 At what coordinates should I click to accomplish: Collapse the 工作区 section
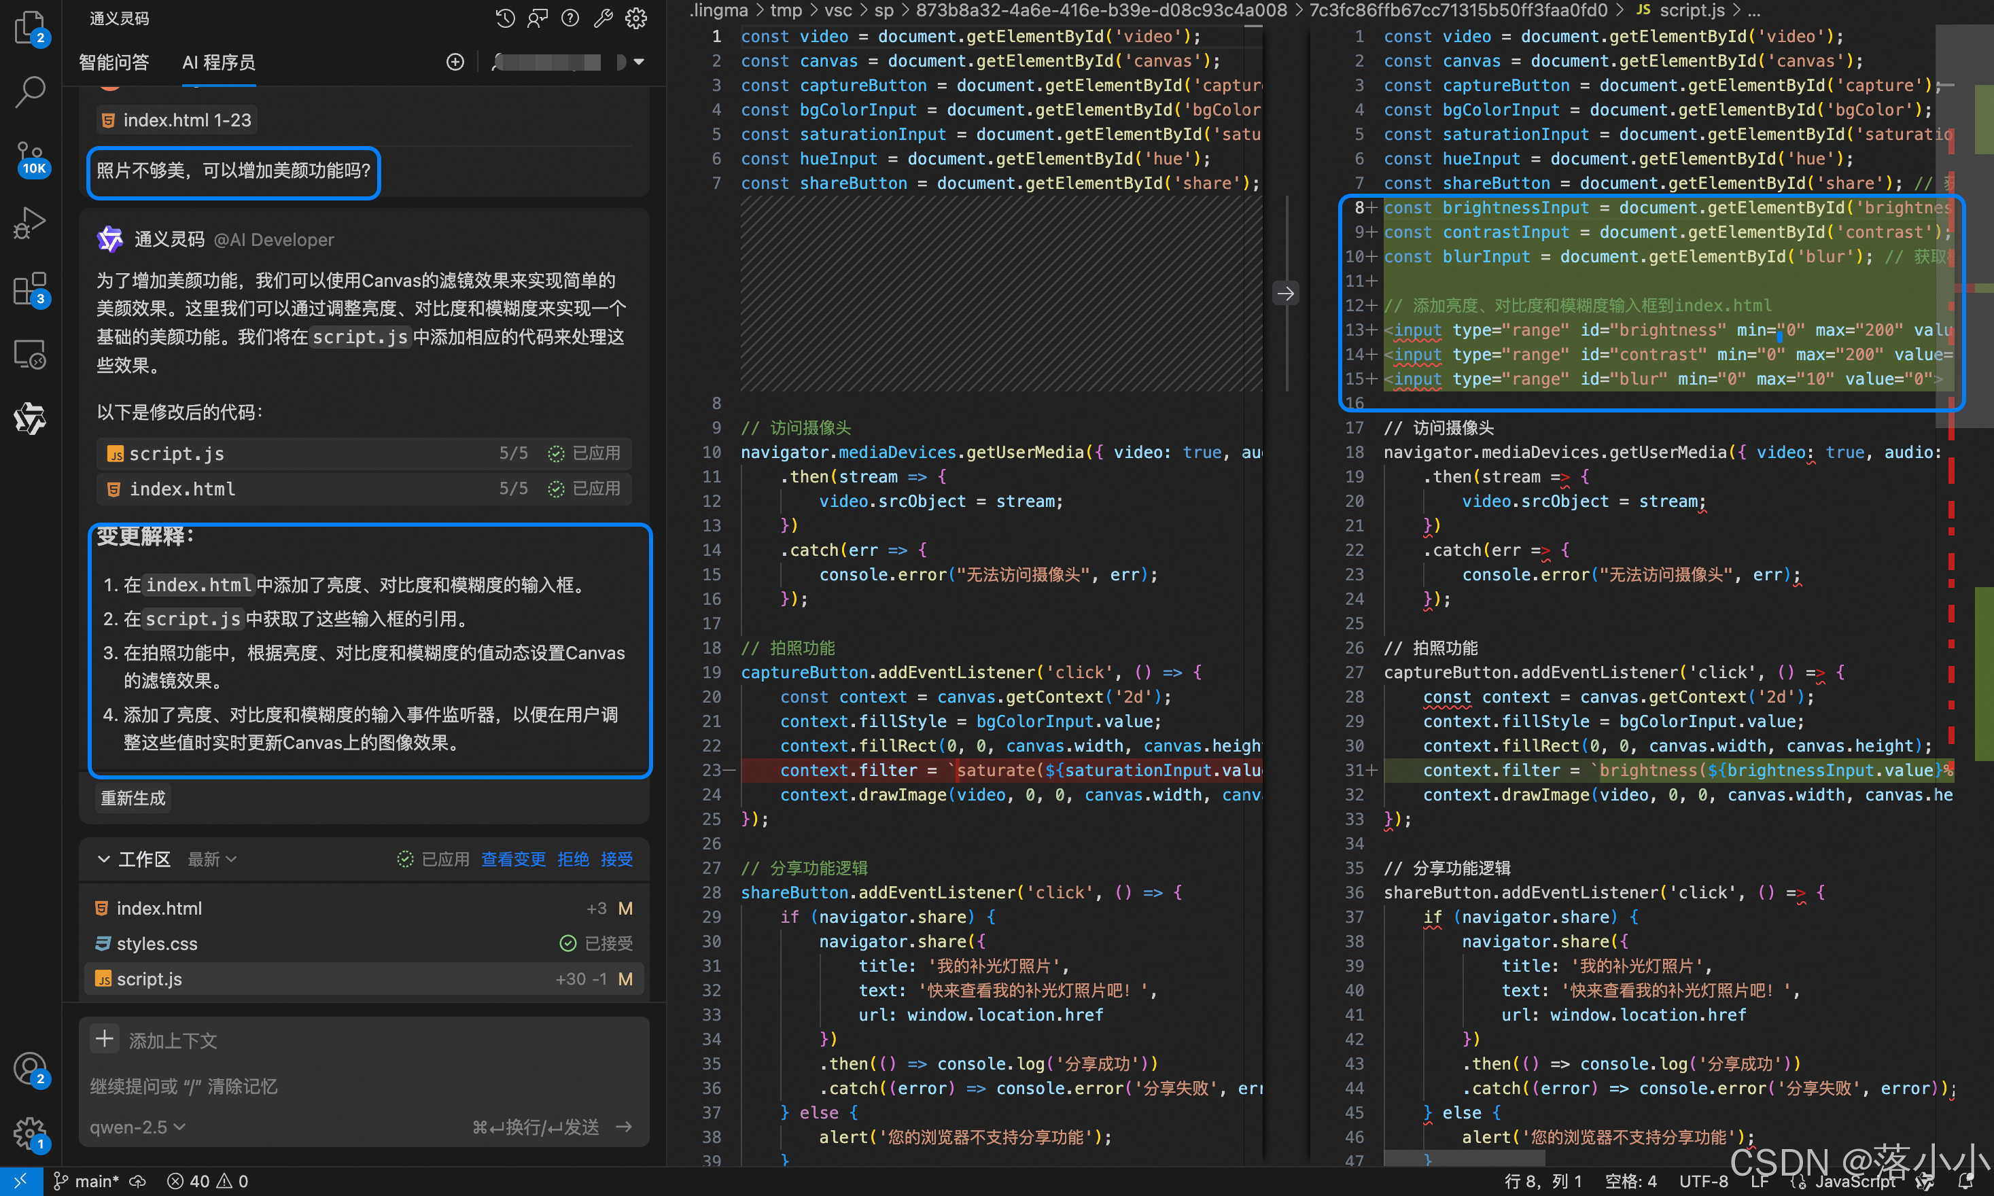[x=104, y=859]
